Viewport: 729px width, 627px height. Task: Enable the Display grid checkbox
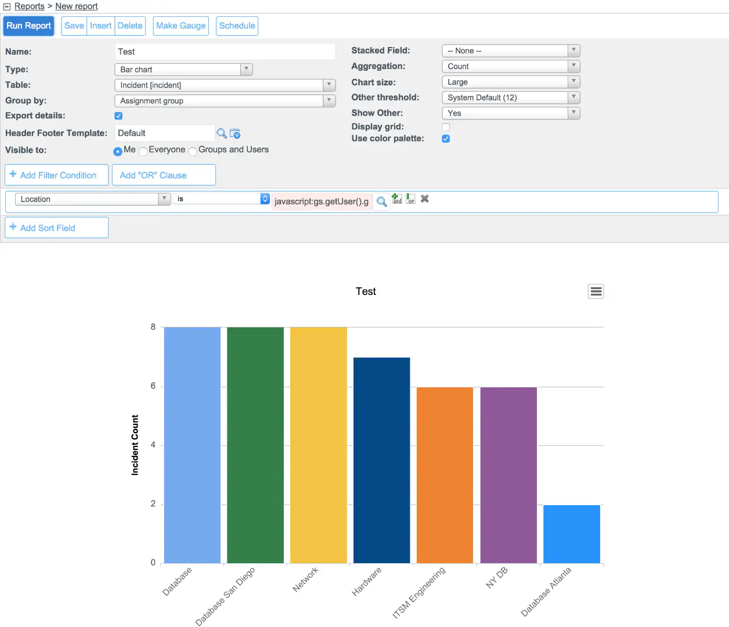tap(446, 127)
